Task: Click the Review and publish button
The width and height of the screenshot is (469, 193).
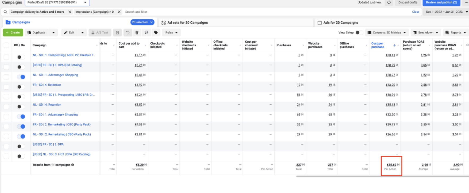Action: [x=441, y=2]
